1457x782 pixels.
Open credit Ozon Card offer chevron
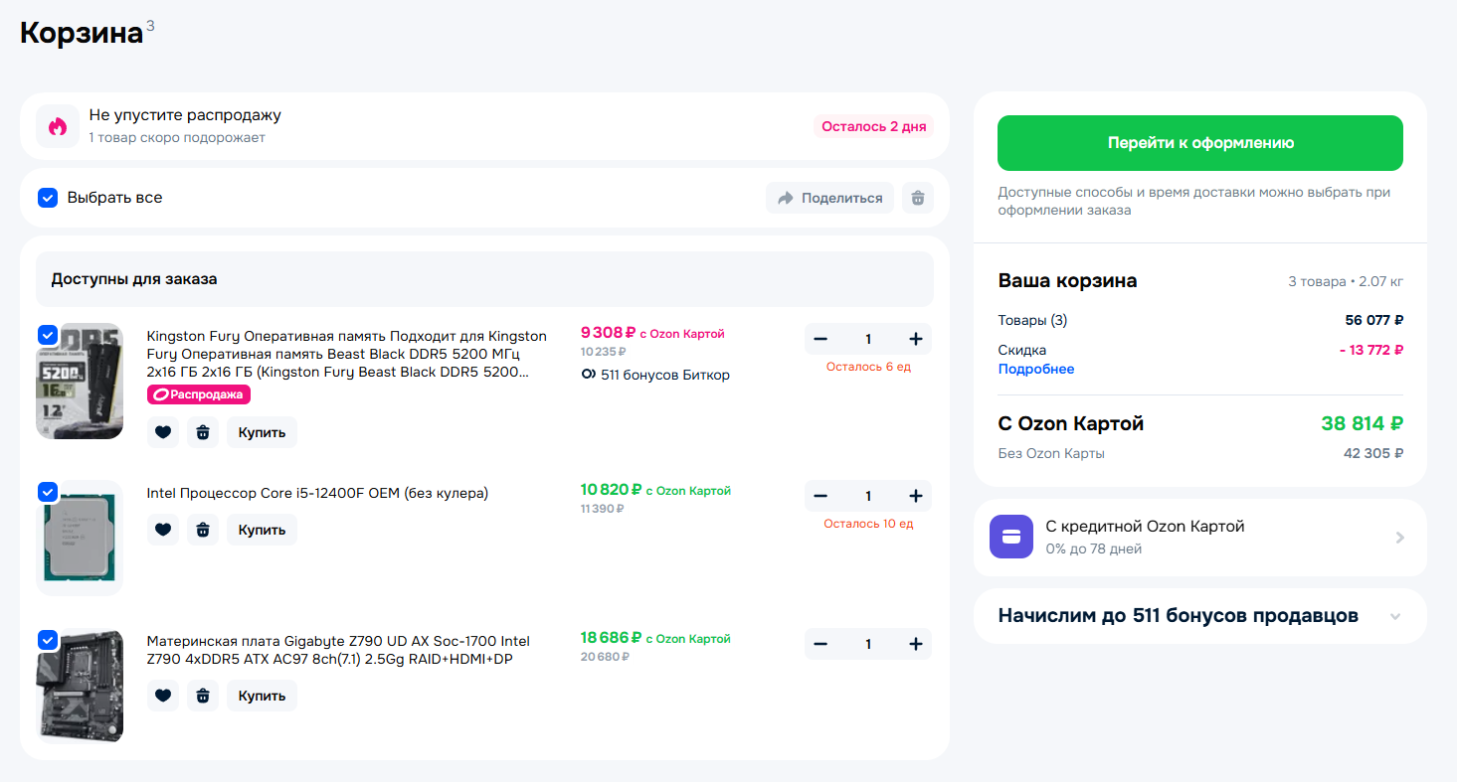[1399, 538]
